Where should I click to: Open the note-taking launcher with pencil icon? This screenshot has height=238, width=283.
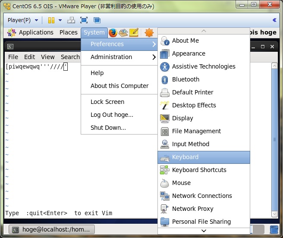[x=134, y=32]
